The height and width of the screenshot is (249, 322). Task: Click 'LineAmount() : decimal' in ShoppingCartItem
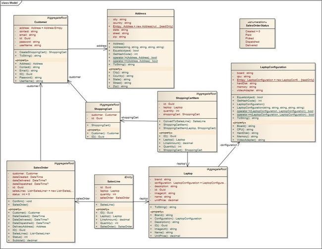click(x=178, y=143)
